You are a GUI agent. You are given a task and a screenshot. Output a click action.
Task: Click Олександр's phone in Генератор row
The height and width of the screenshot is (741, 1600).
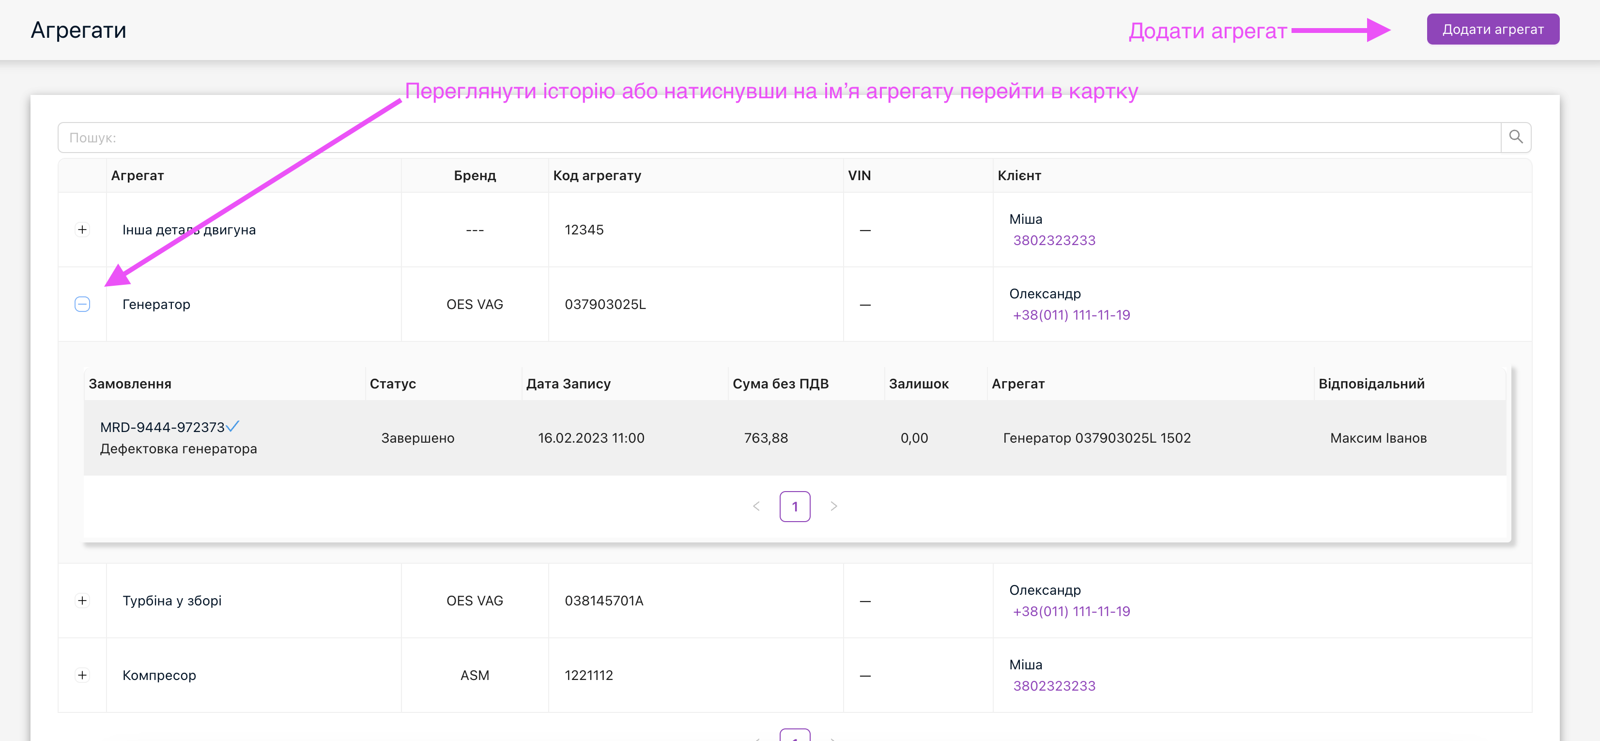(x=1071, y=315)
